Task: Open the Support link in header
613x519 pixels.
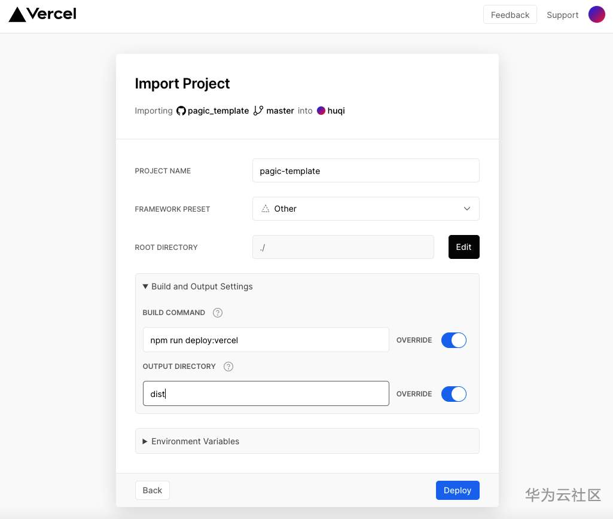Action: pos(562,15)
